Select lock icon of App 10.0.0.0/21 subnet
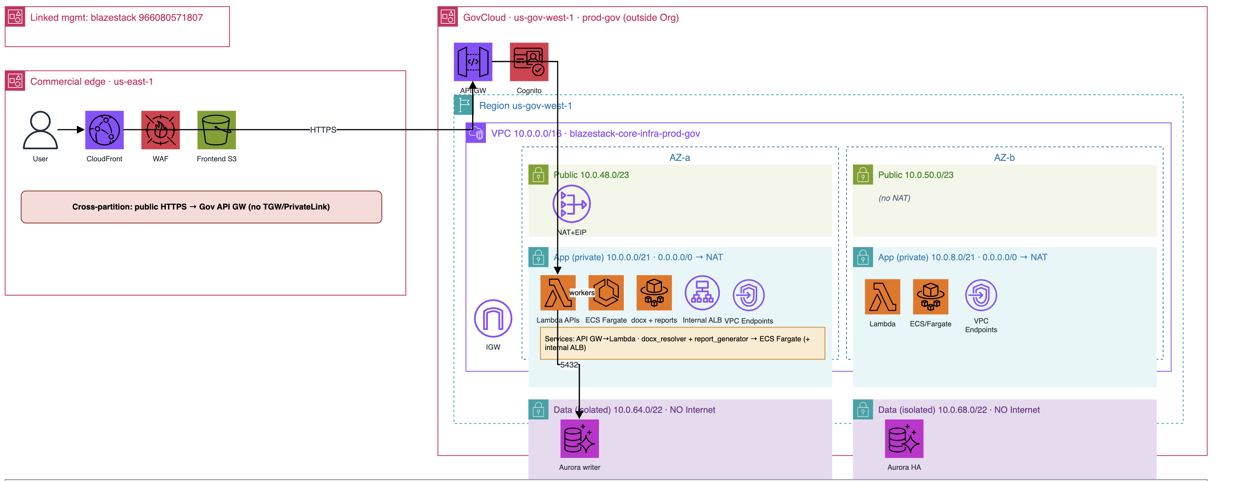 coord(538,257)
